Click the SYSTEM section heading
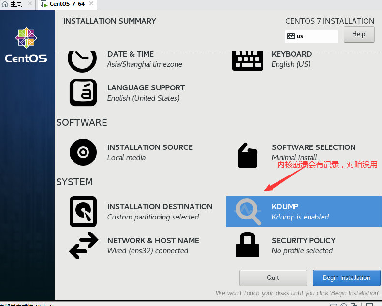 tap(74, 182)
